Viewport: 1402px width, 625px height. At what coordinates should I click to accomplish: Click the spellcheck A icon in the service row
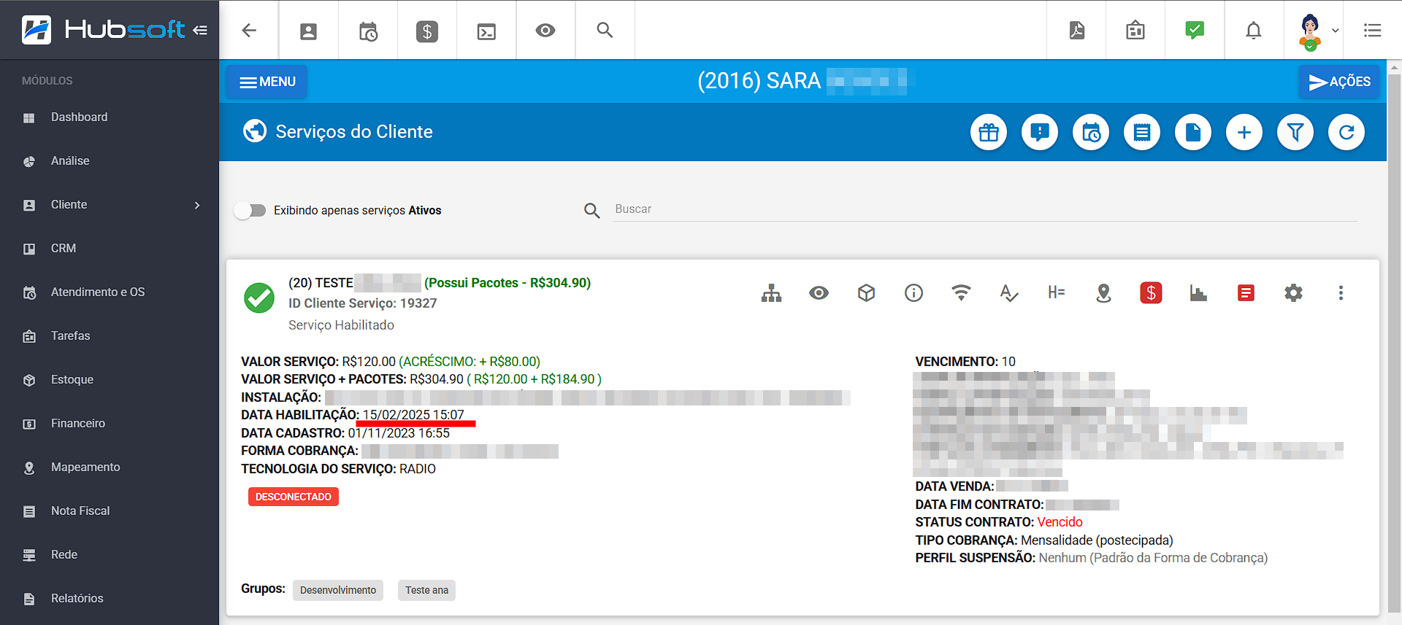[x=1008, y=293]
